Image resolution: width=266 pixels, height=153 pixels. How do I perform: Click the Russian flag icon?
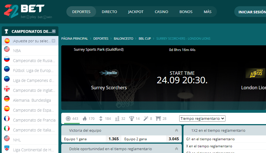(7, 59)
